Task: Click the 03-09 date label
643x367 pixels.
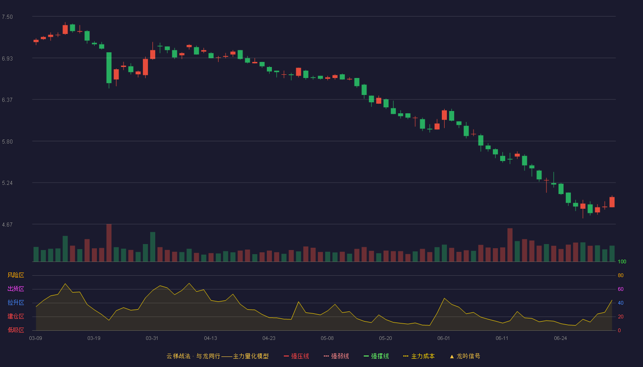Action: (x=35, y=338)
